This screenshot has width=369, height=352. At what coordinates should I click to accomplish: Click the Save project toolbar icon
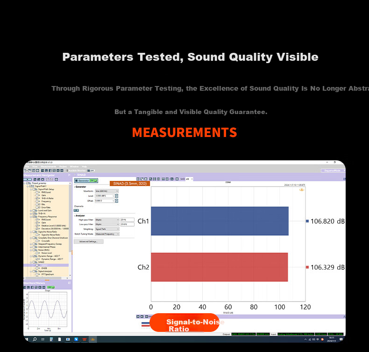[x=30, y=171]
